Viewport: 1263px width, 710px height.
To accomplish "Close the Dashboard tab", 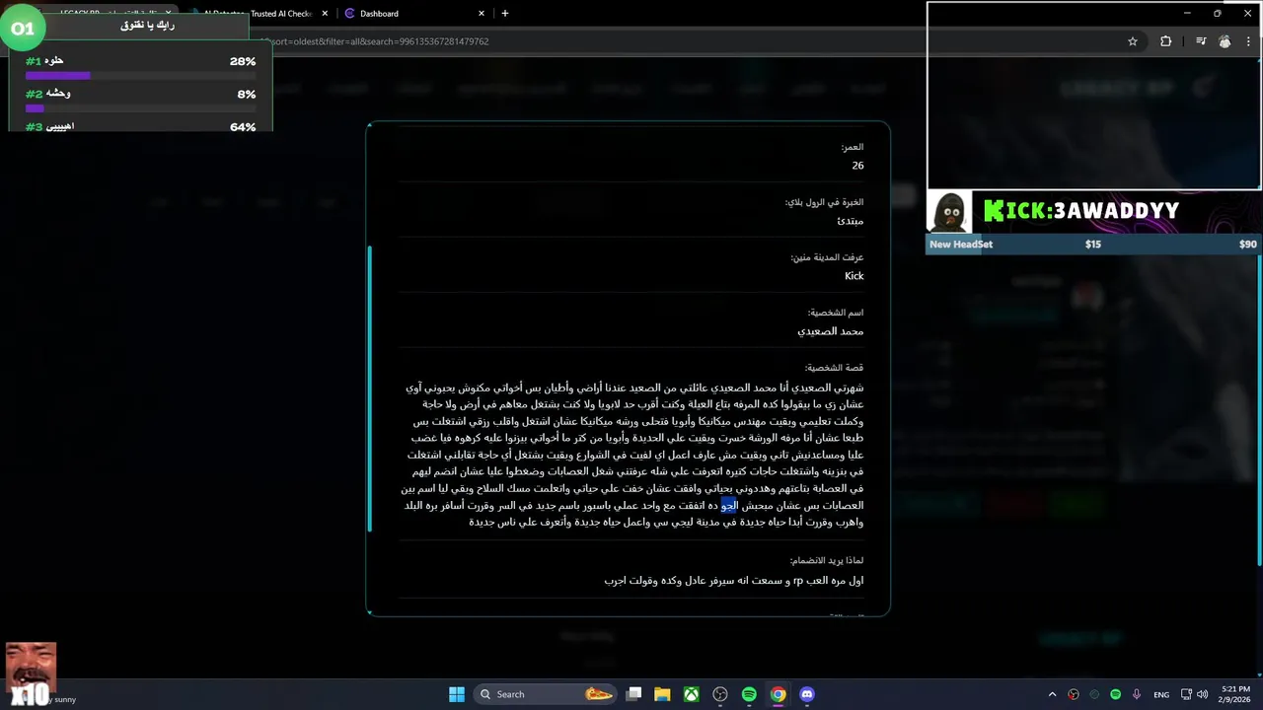I will coord(482,14).
